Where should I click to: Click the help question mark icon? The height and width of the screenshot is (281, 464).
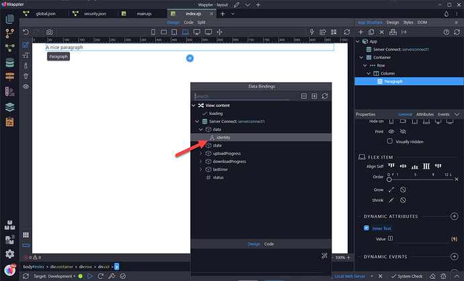click(x=447, y=32)
